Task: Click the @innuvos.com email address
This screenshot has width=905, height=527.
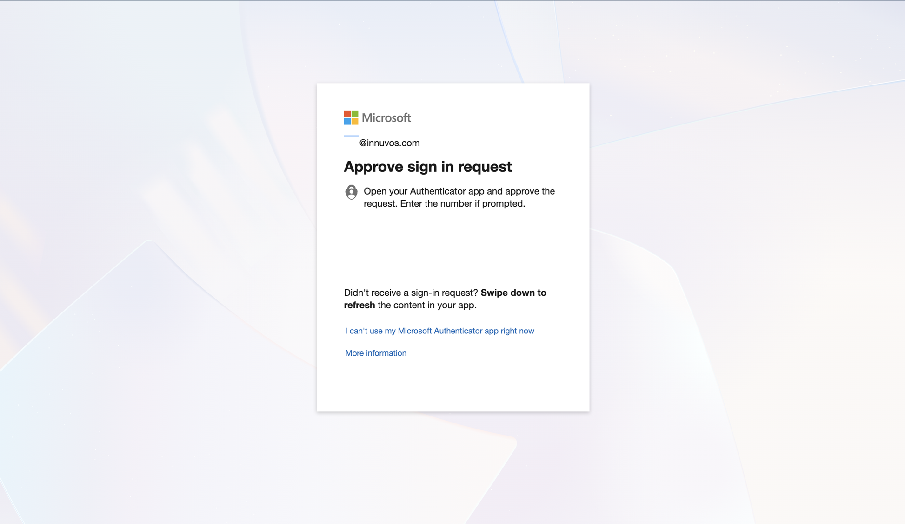Action: (x=389, y=143)
